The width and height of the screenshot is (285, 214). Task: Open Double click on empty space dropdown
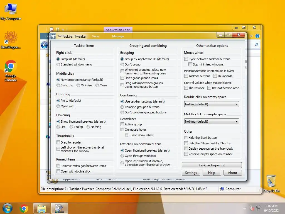point(212,104)
